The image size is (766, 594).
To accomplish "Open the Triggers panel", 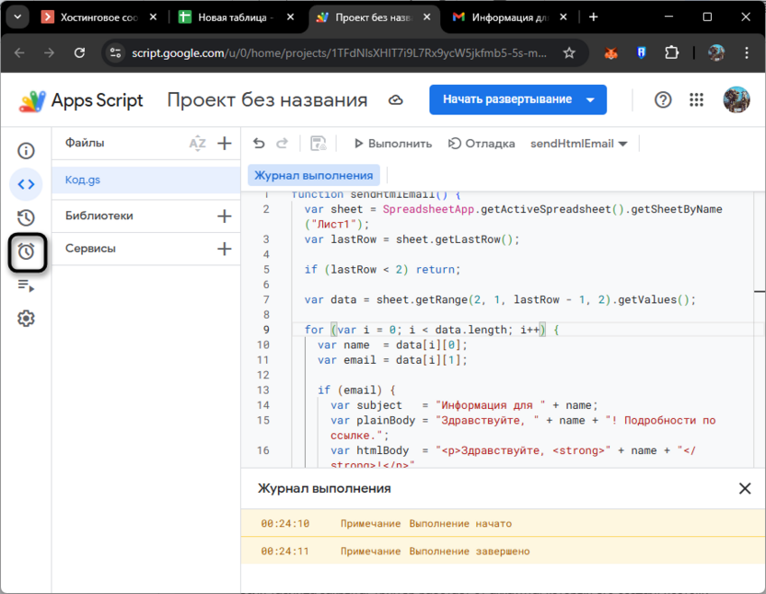I will click(x=26, y=251).
